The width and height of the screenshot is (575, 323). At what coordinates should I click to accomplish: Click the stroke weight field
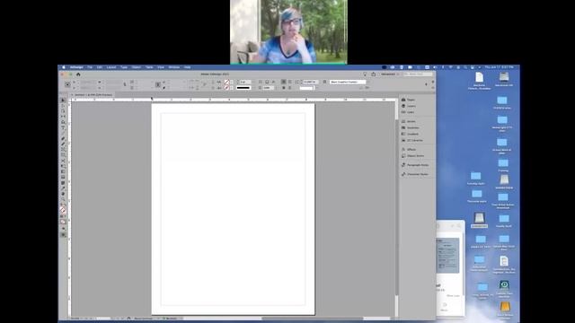pyautogui.click(x=244, y=82)
